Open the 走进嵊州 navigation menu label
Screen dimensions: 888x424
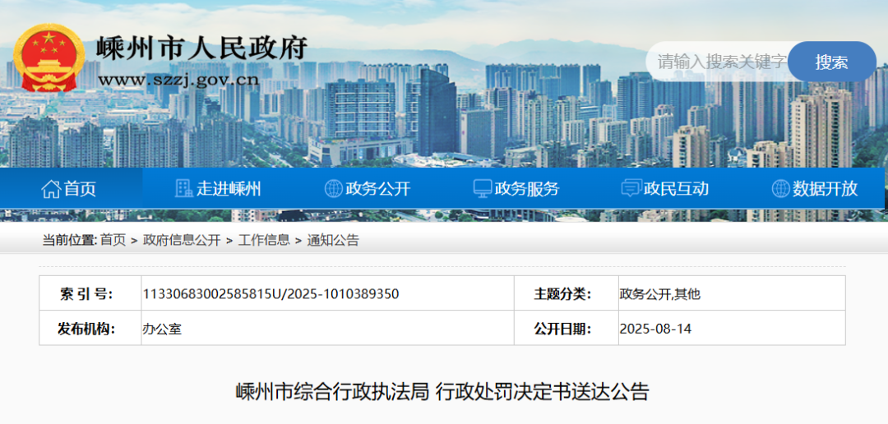tap(229, 189)
